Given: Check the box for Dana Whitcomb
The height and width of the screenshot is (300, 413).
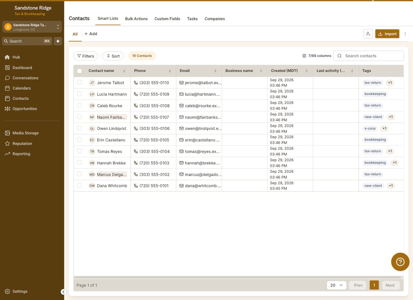Looking at the screenshot, I should click(x=79, y=185).
